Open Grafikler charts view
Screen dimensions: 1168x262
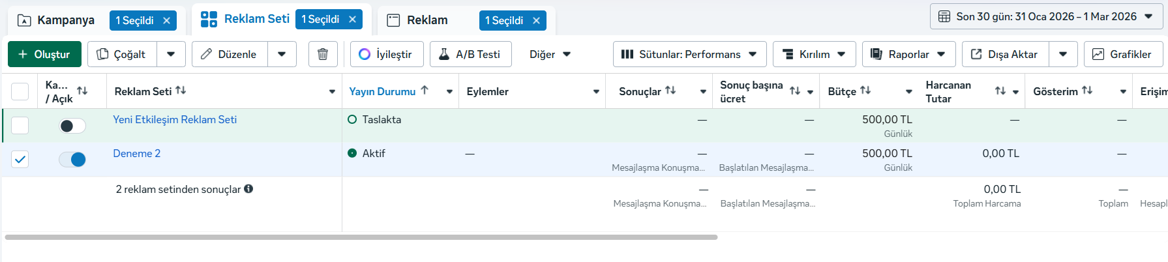[x=1122, y=54]
